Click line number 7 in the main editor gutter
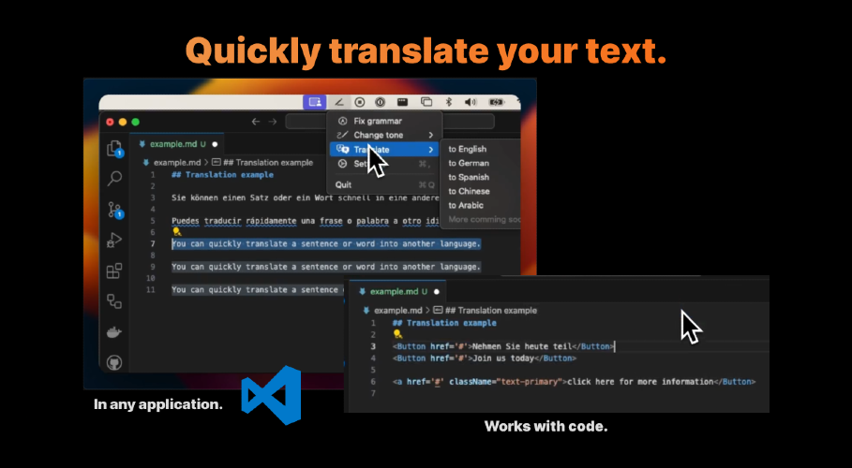Viewport: 852px width, 468px height. (153, 243)
